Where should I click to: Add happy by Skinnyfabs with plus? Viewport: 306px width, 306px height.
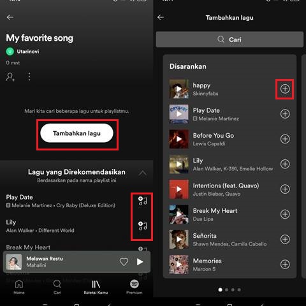point(285,89)
